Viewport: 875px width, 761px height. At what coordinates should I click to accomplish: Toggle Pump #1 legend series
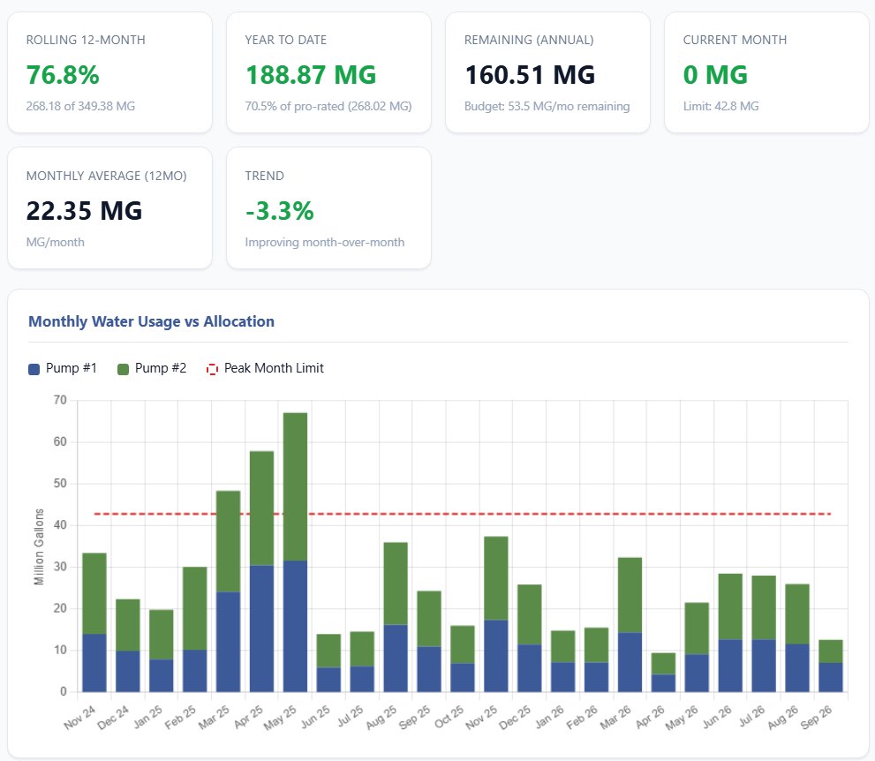[63, 368]
